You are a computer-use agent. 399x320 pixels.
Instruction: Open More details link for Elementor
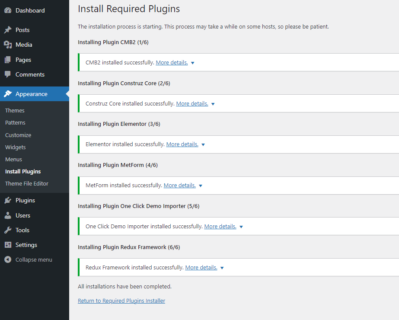click(182, 144)
